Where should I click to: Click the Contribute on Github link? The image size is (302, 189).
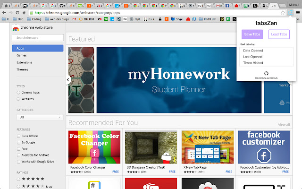click(266, 78)
